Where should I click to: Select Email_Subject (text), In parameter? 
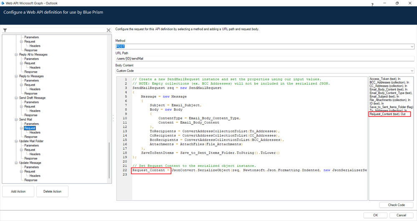point(384,97)
